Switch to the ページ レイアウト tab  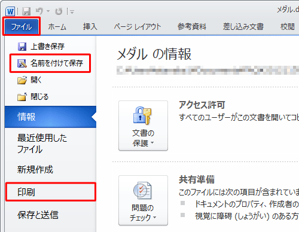point(138,27)
